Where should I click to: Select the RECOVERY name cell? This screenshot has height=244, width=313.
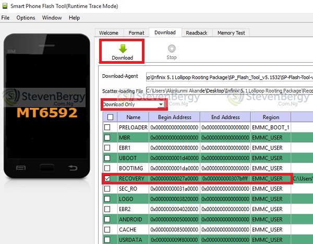[x=133, y=179]
